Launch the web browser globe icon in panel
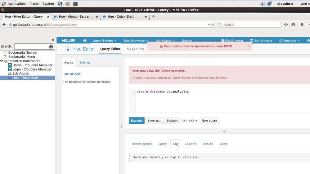Viewport: 310px width, 174px height. [x=60, y=4]
